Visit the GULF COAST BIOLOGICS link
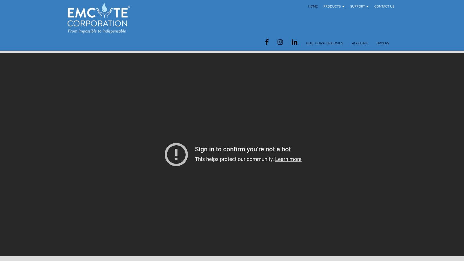The width and height of the screenshot is (464, 261). pos(325,43)
